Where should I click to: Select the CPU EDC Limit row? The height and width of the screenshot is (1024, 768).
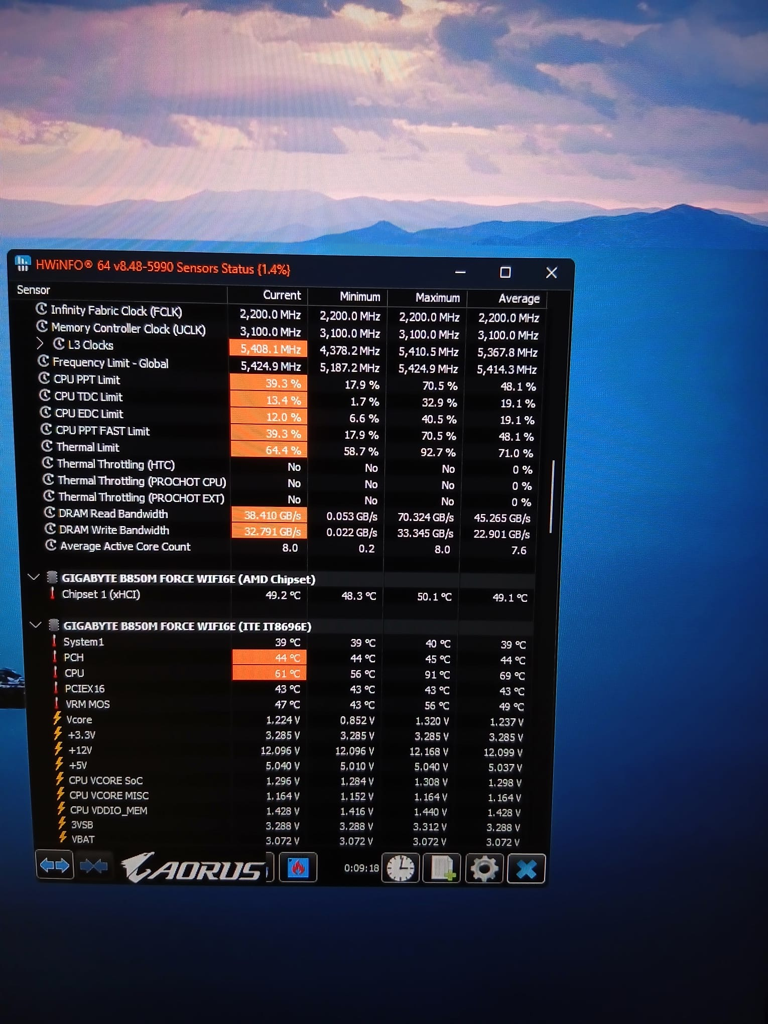(x=288, y=416)
